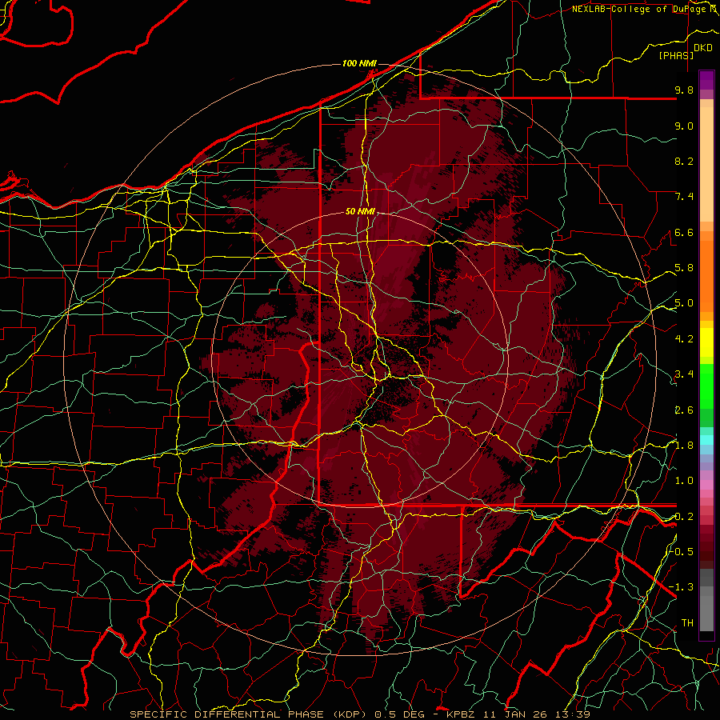Click the 3.4 value on the color scale

click(684, 374)
